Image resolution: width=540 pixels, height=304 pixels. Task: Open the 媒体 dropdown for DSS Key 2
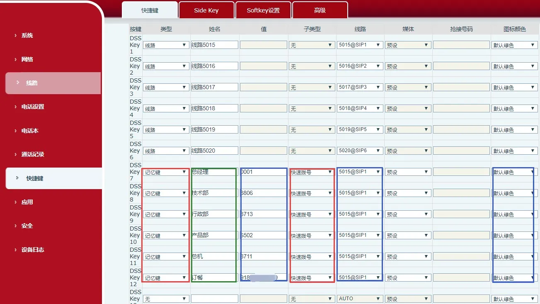coord(407,66)
